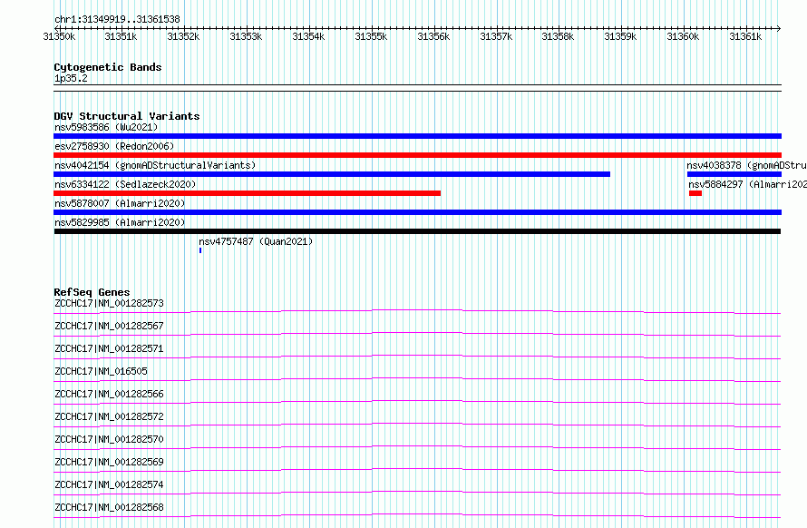Click the red bar under nsv6334122

247,193
